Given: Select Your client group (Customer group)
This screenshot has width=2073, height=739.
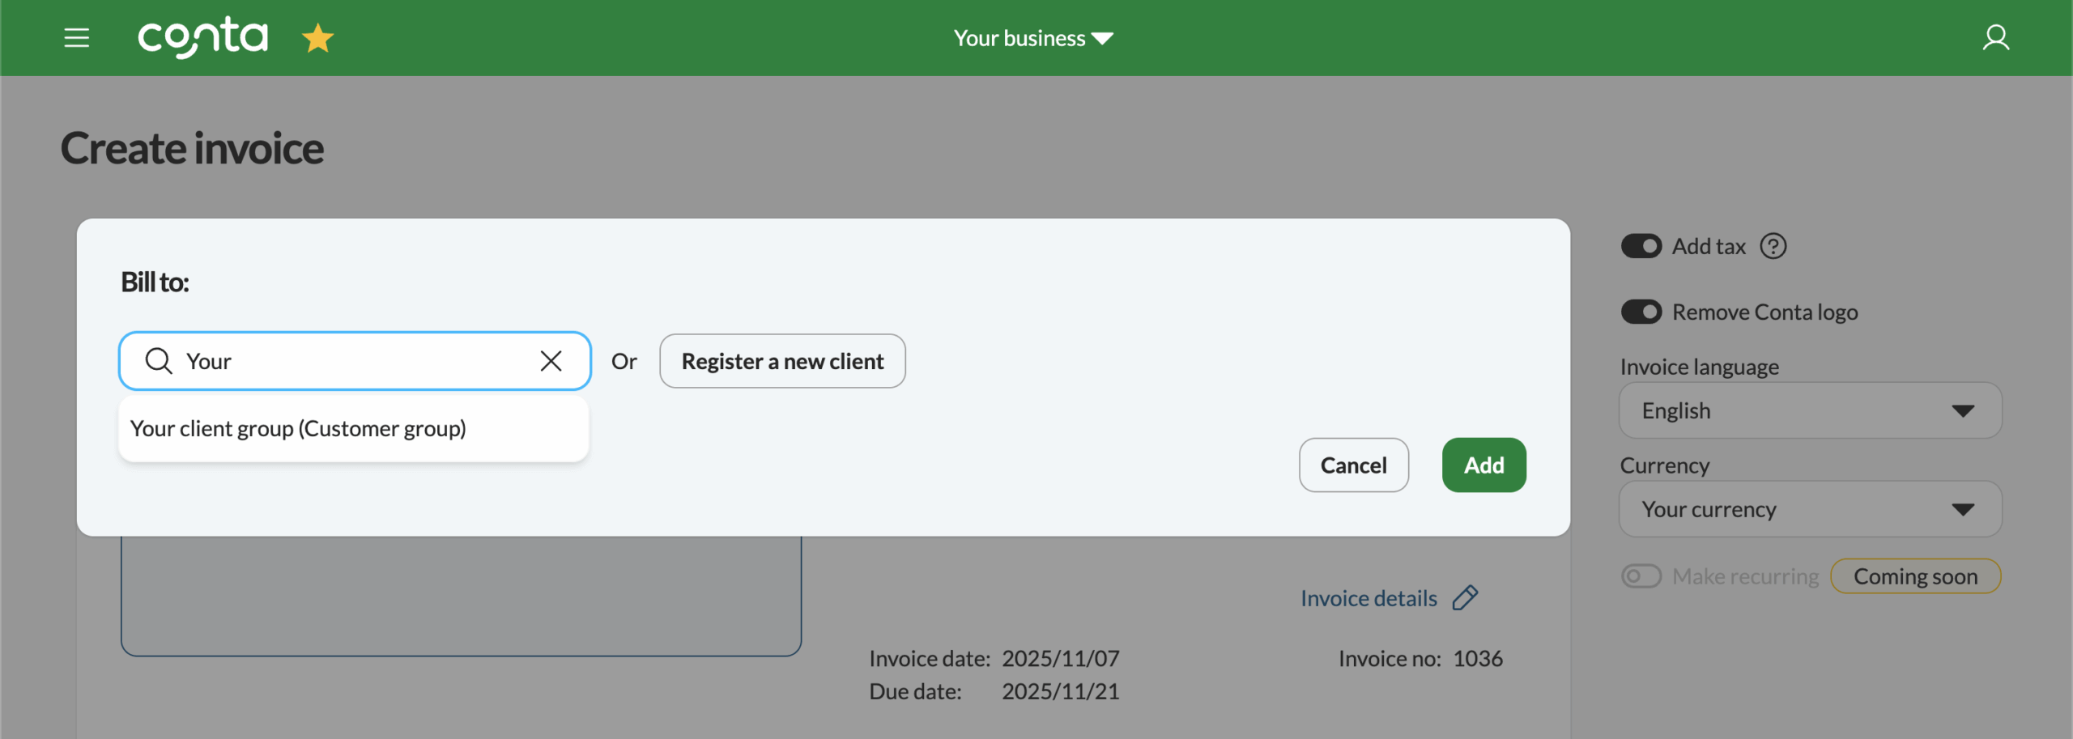Looking at the screenshot, I should pyautogui.click(x=298, y=428).
